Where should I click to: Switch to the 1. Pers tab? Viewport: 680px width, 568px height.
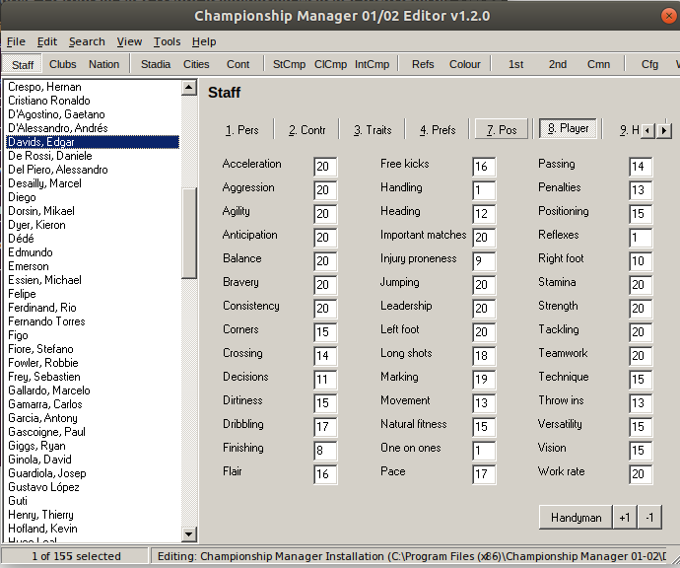click(x=241, y=130)
